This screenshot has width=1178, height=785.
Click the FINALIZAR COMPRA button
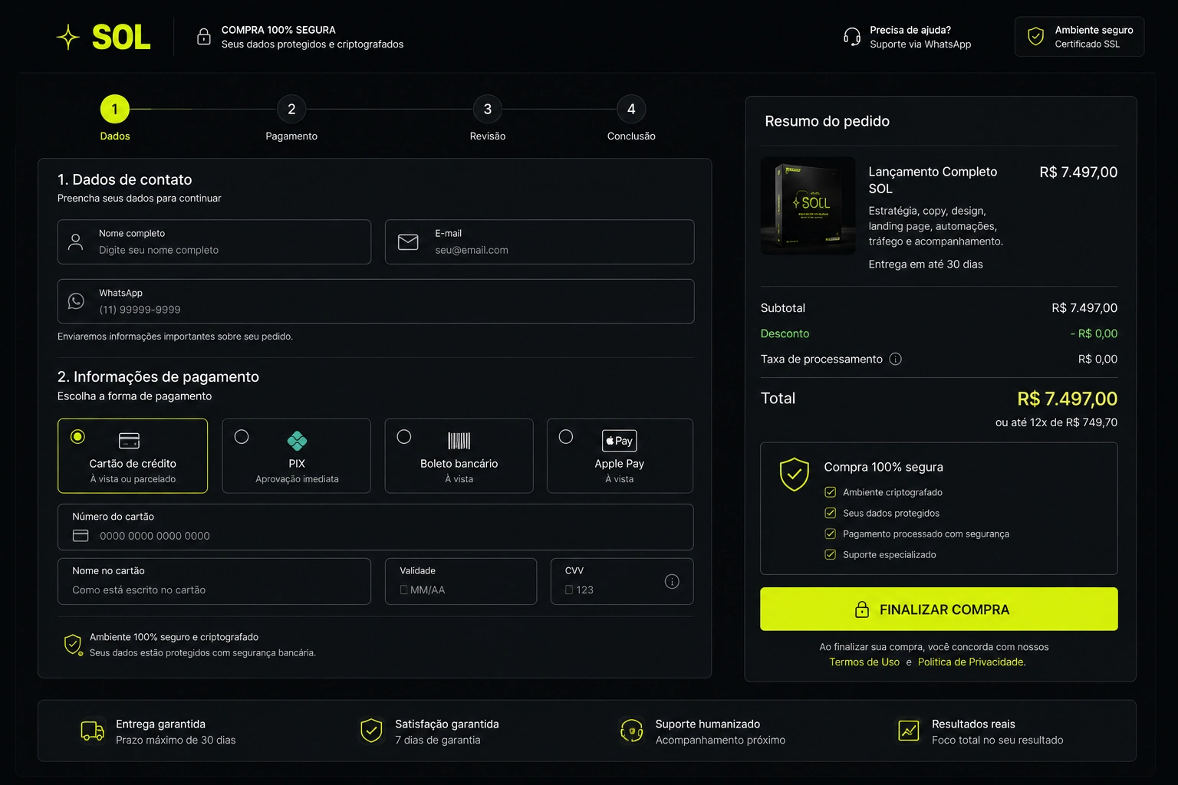(939, 609)
